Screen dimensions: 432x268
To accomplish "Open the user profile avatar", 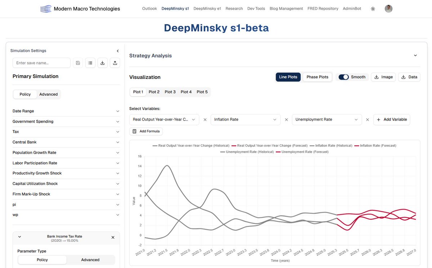I will tap(388, 9).
